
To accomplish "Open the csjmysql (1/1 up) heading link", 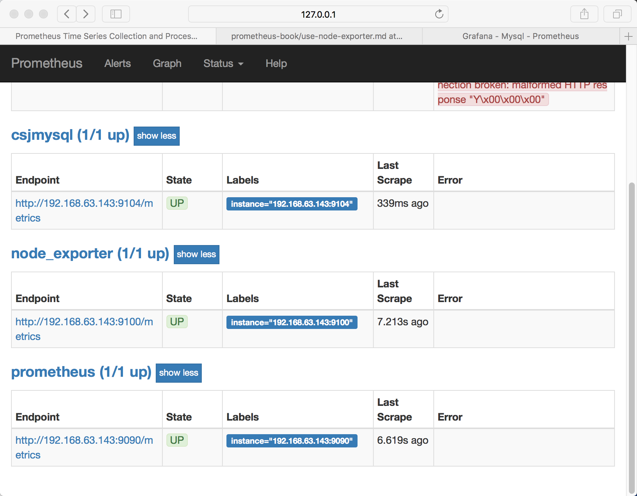I will tap(70, 135).
